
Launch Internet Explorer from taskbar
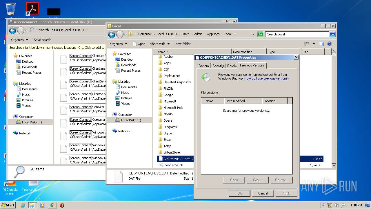point(23,205)
